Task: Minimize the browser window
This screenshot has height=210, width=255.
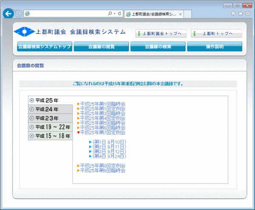Action: 228,6
